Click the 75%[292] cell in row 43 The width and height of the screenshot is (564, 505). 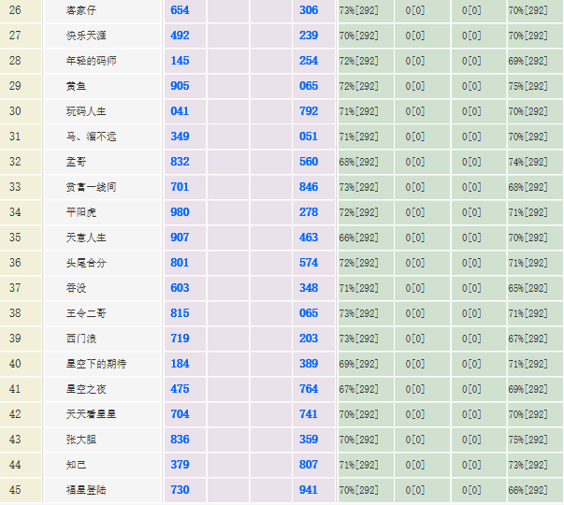528,440
